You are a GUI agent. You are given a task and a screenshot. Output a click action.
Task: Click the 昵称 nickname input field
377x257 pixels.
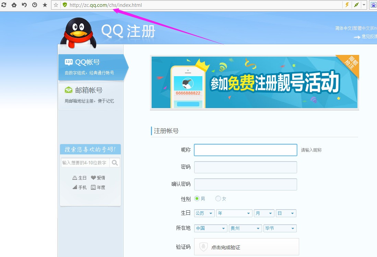246,150
